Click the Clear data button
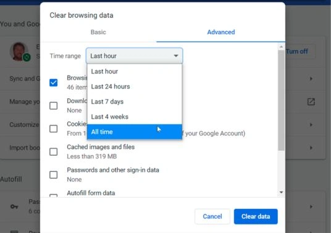Image resolution: width=331 pixels, height=233 pixels. [x=256, y=216]
